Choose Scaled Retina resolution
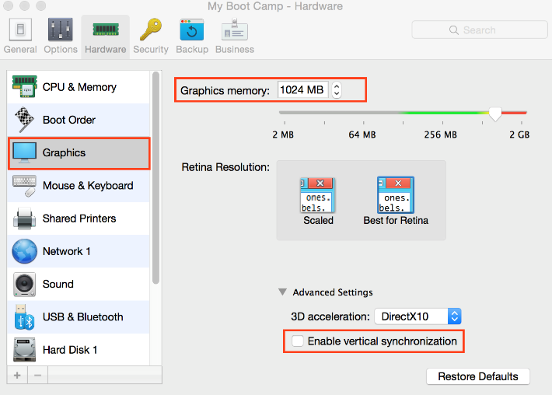This screenshot has width=552, height=395. point(318,201)
